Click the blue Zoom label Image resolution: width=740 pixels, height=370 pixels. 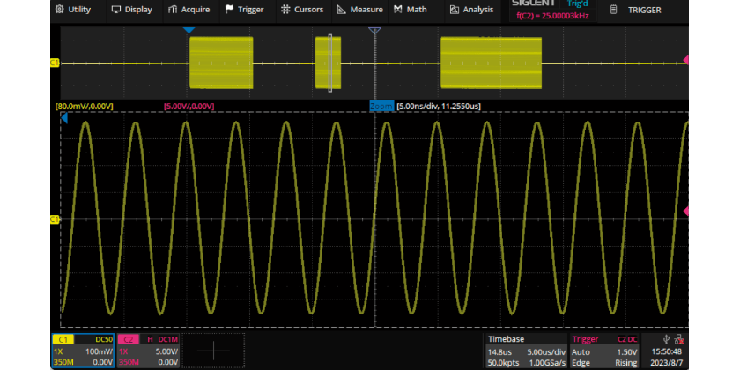pos(381,107)
